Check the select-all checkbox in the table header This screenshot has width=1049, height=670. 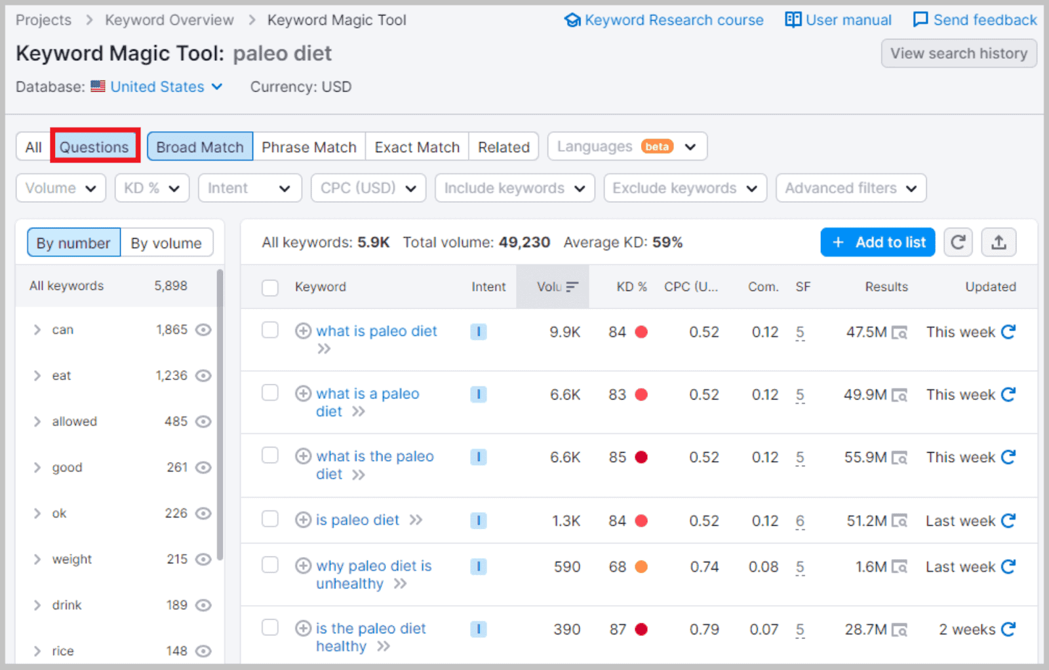click(x=269, y=287)
